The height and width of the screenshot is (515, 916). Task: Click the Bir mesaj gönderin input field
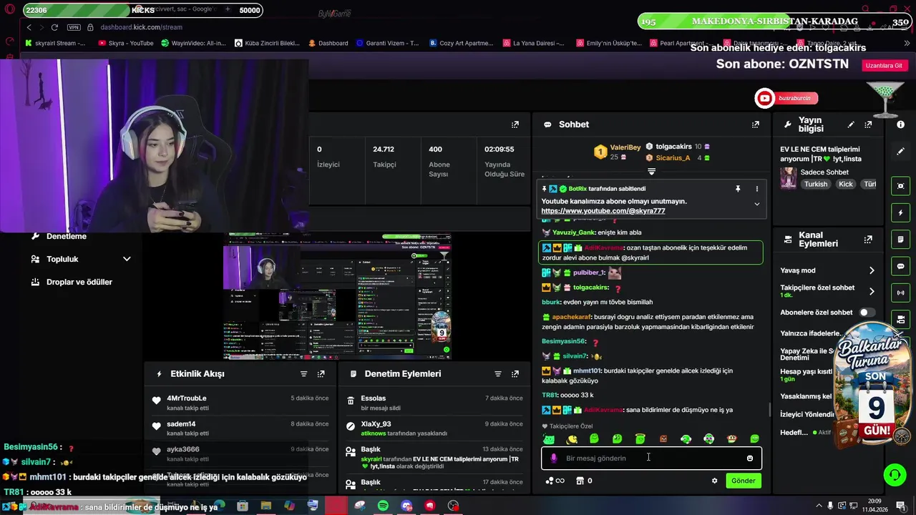(x=651, y=458)
